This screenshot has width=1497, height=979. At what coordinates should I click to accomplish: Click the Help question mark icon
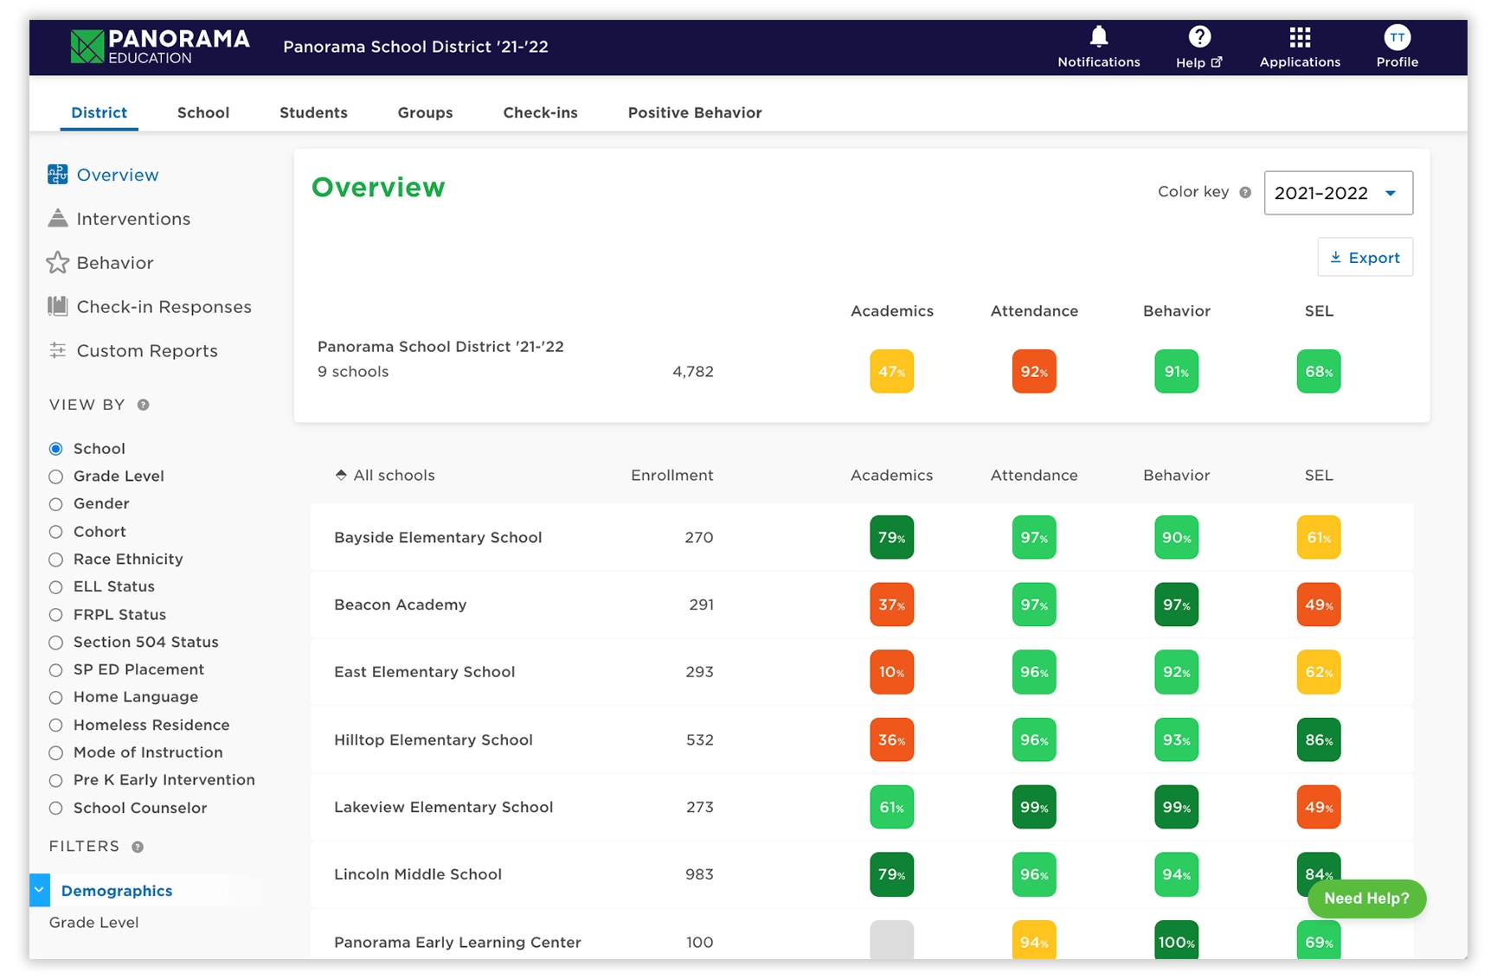(1198, 37)
